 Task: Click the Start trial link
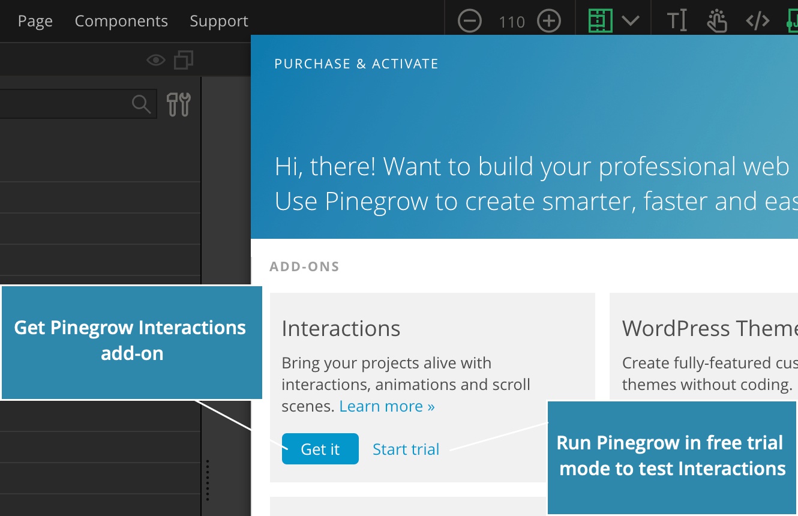tap(406, 449)
